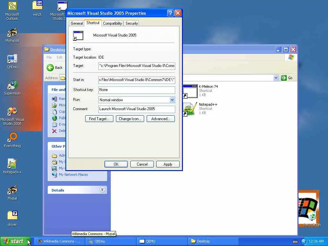
Task: Select the Supermium desktop shortcut
Action: click(x=12, y=88)
